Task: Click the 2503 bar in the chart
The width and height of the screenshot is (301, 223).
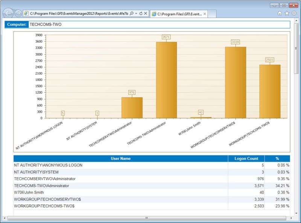Action: (270, 91)
